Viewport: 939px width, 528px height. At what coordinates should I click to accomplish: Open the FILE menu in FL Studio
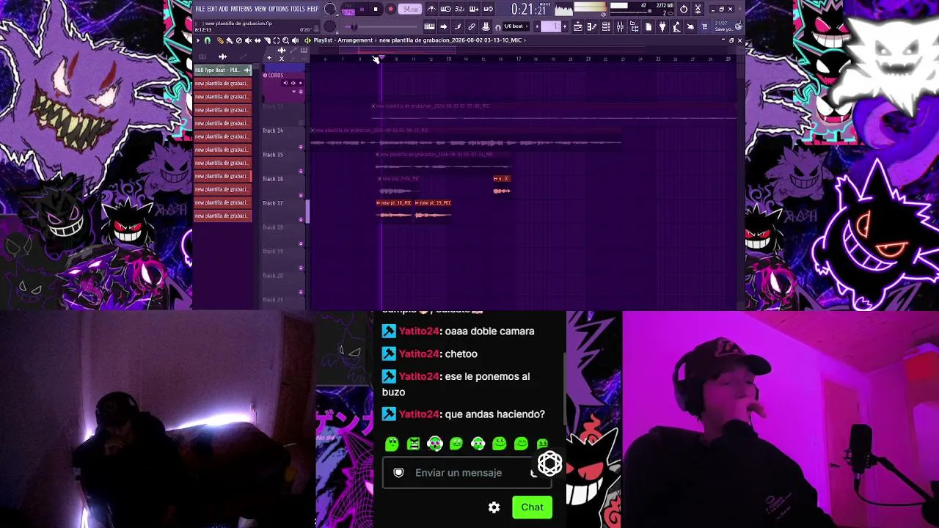tap(200, 9)
